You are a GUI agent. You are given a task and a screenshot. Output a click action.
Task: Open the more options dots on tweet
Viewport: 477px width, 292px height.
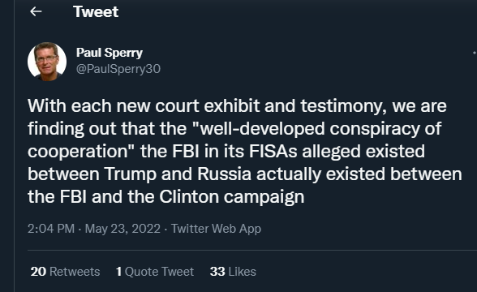tap(475, 53)
